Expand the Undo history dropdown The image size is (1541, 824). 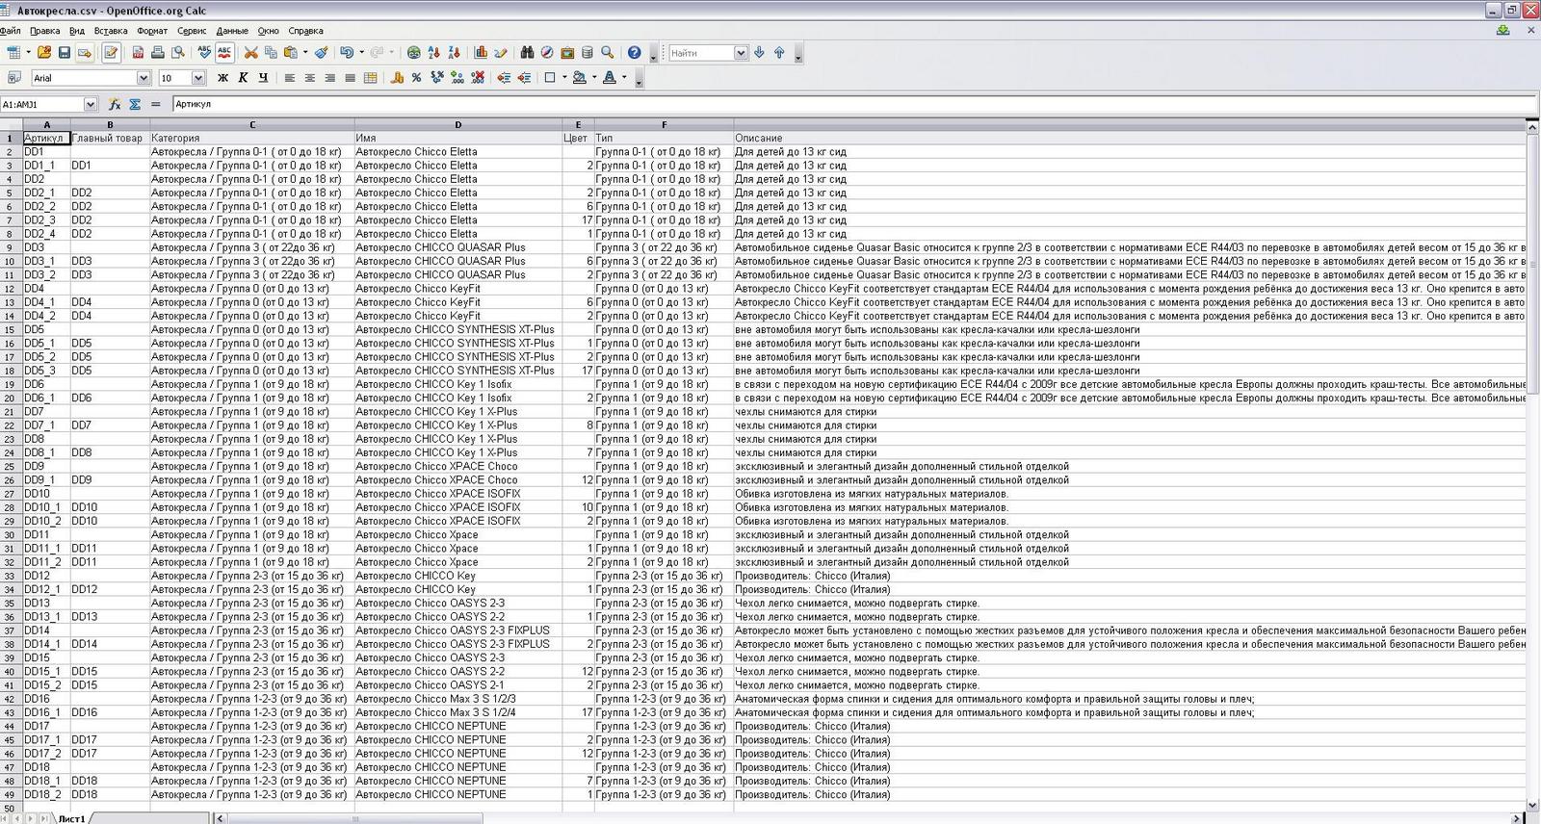click(x=361, y=53)
